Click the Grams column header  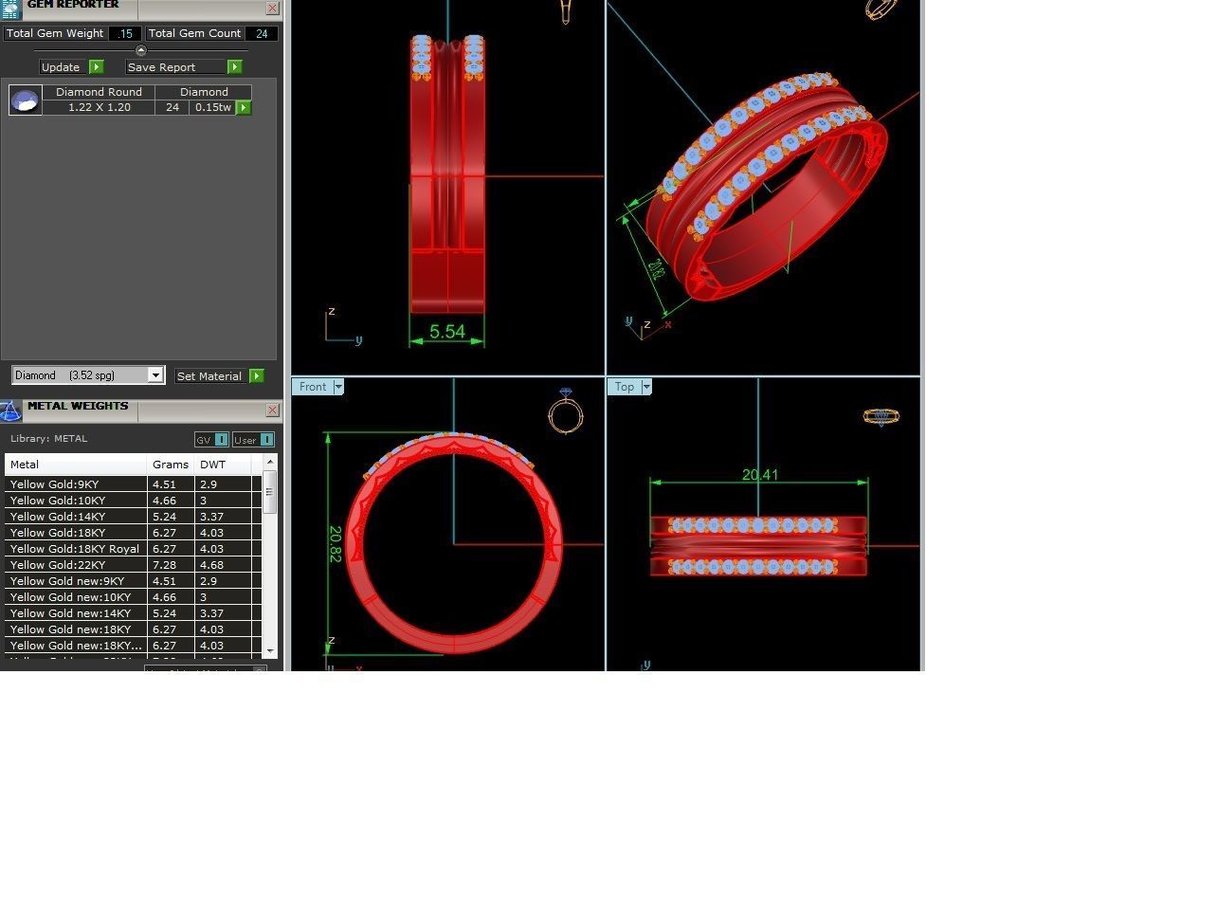171,465
